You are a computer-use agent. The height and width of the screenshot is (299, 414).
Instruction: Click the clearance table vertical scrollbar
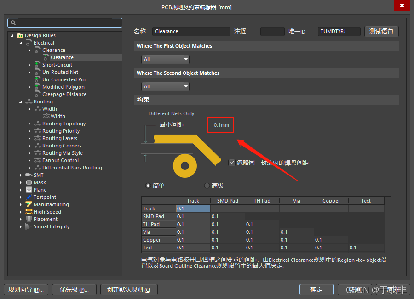[x=388, y=225]
